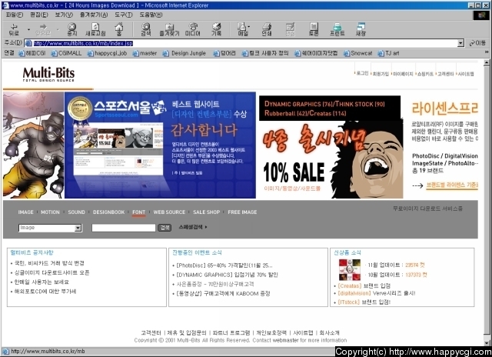Open the Snowcat links bar shortcut

click(x=357, y=53)
